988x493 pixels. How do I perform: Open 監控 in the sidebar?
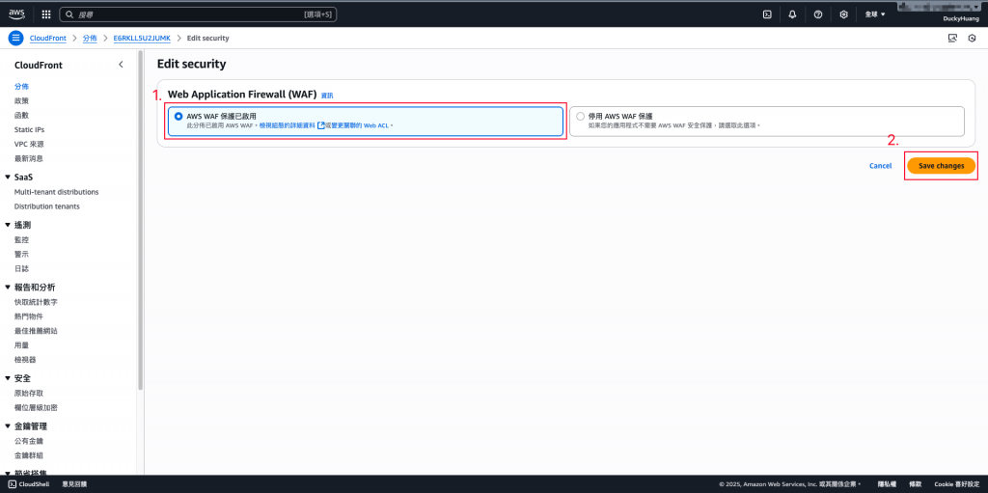point(21,240)
